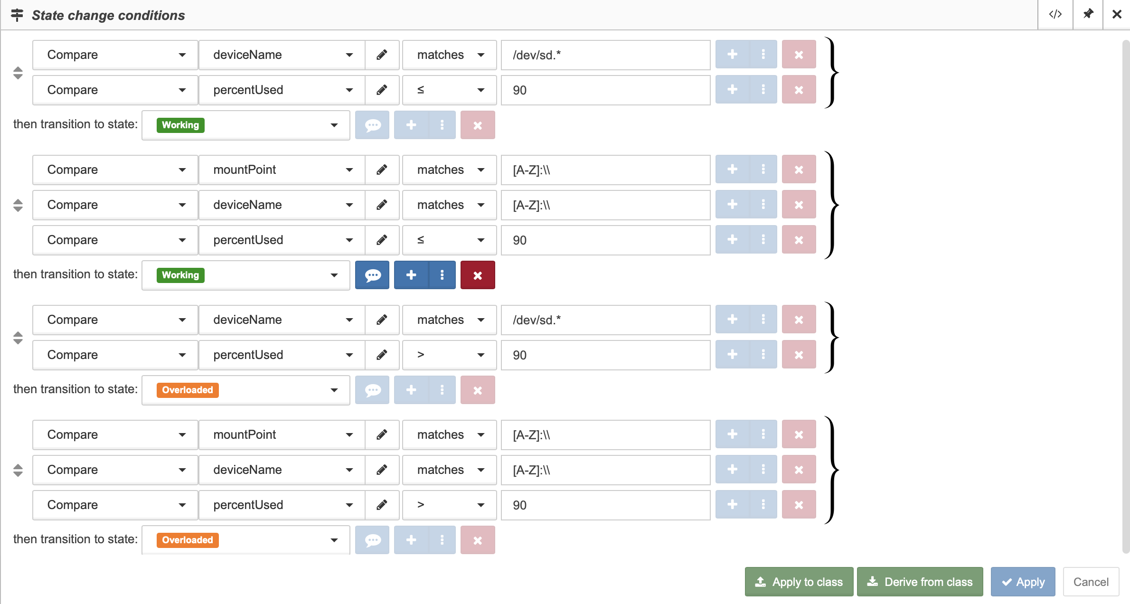Move the third condition group using sort arrows
The width and height of the screenshot is (1130, 604).
point(18,338)
